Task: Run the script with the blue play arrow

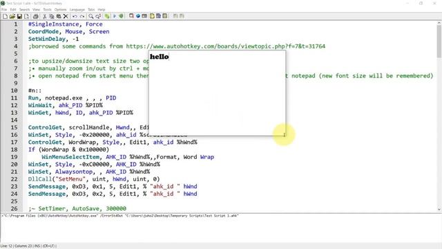Action: click(115, 17)
